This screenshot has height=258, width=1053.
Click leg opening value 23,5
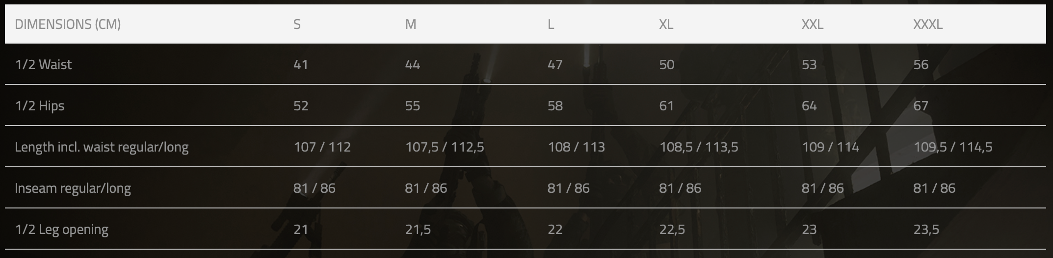click(x=926, y=230)
